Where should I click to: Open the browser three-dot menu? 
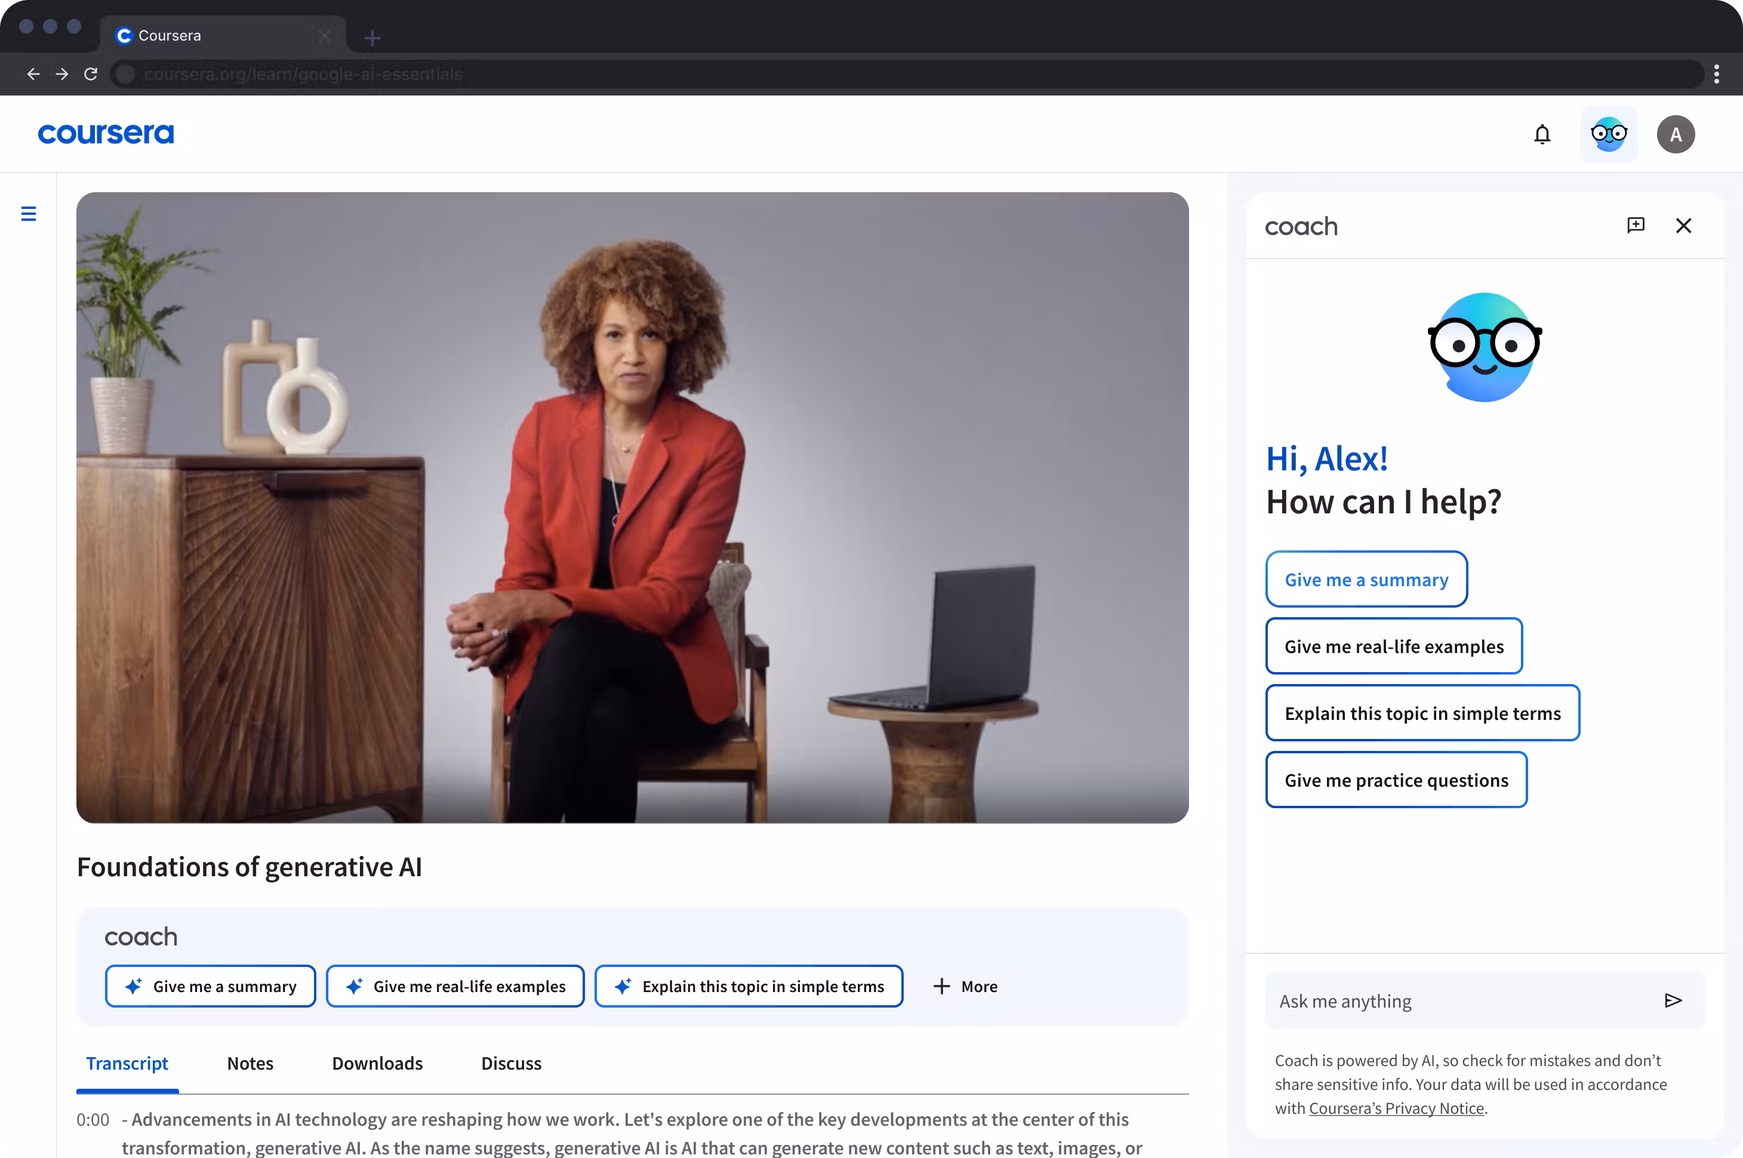[x=1716, y=74]
